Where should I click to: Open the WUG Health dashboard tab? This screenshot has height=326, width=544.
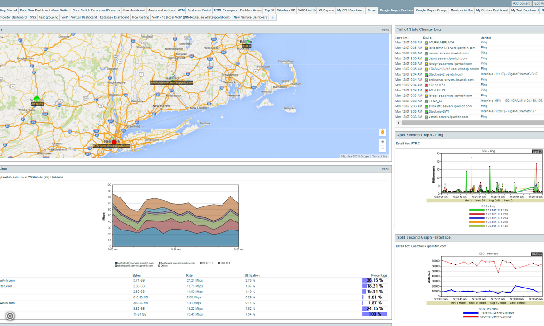[x=307, y=10]
